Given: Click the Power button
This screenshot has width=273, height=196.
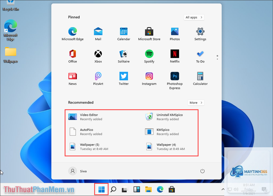Looking at the screenshot, I should point(202,171).
